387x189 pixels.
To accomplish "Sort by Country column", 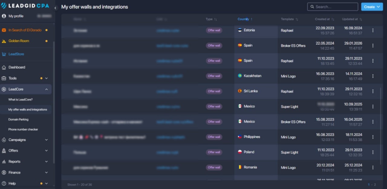I will pyautogui.click(x=245, y=19).
